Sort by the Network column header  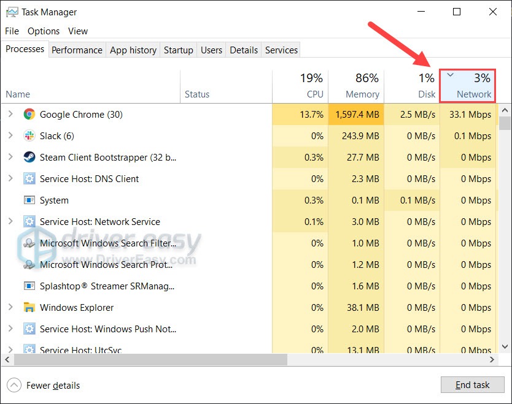click(468, 86)
